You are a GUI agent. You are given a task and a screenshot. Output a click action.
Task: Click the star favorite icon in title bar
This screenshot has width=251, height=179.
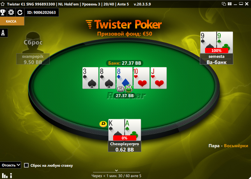click(x=3, y=4)
